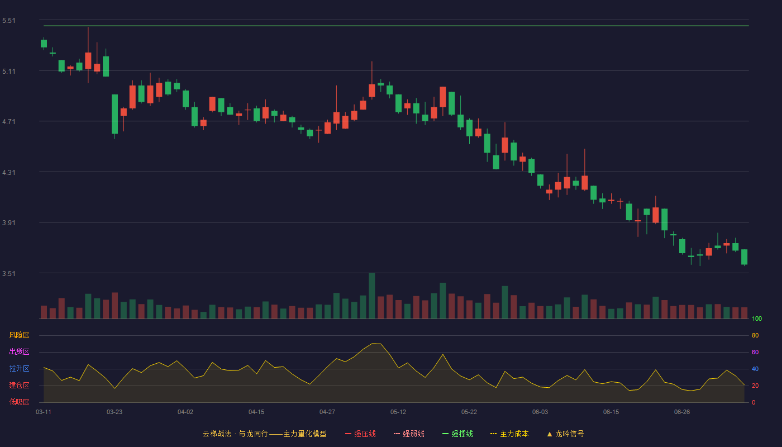Viewport: 782px width, 447px height.
Task: Click the green horizontal line above the candlesticks
Action: (x=396, y=26)
